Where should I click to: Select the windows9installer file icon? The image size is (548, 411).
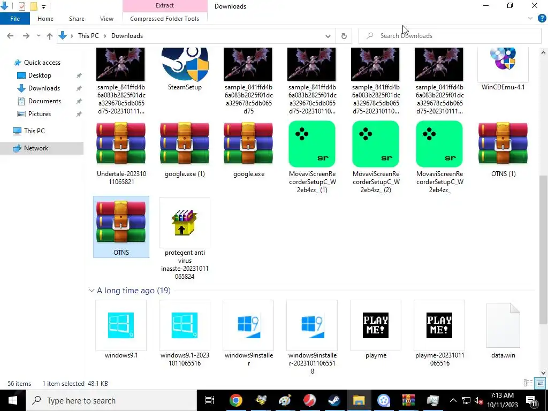click(248, 325)
